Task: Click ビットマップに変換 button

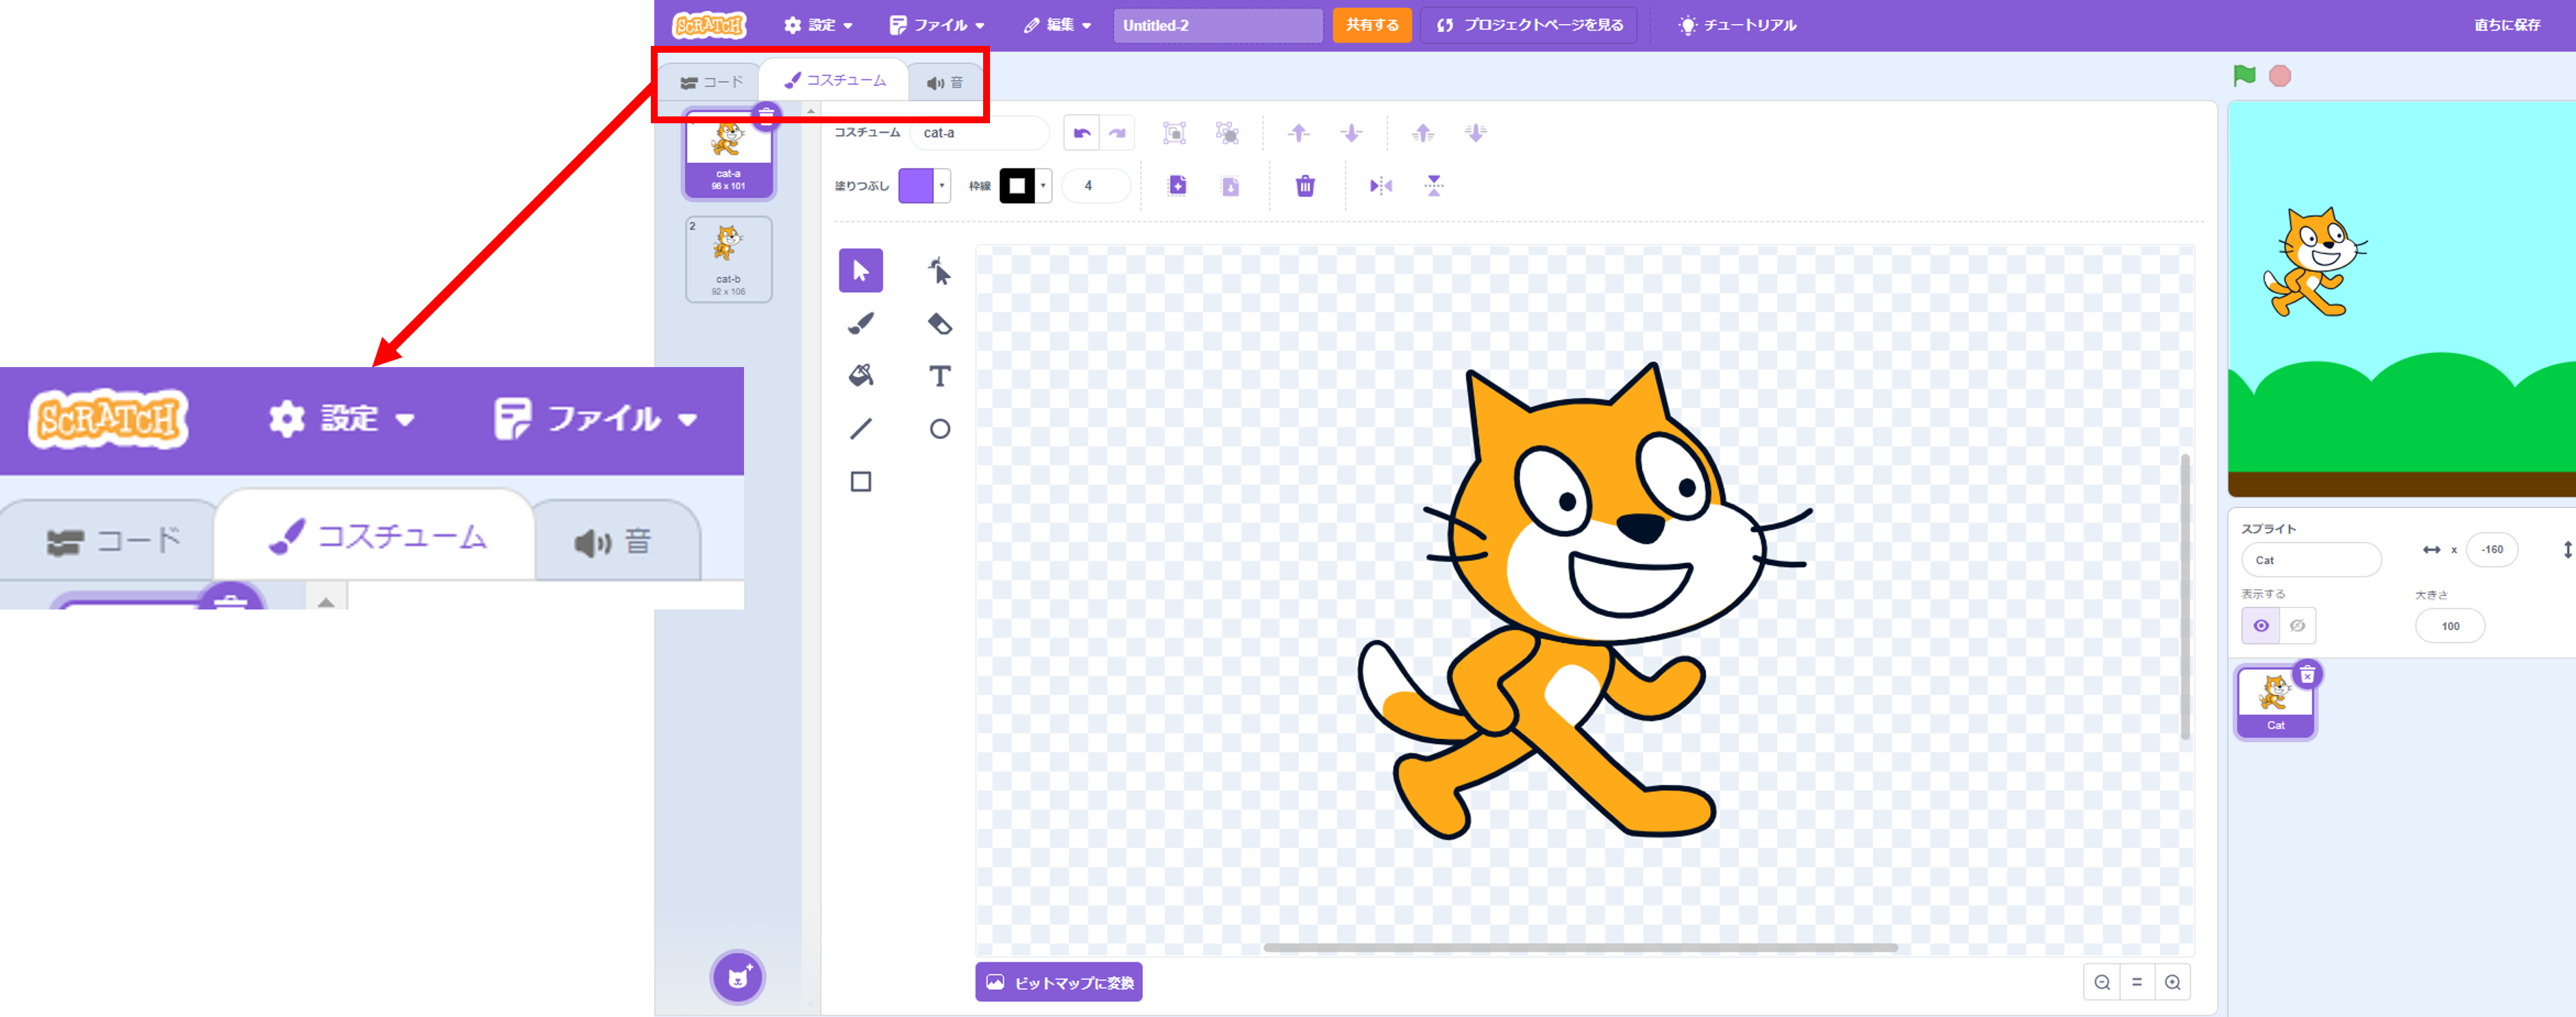Action: [1058, 982]
